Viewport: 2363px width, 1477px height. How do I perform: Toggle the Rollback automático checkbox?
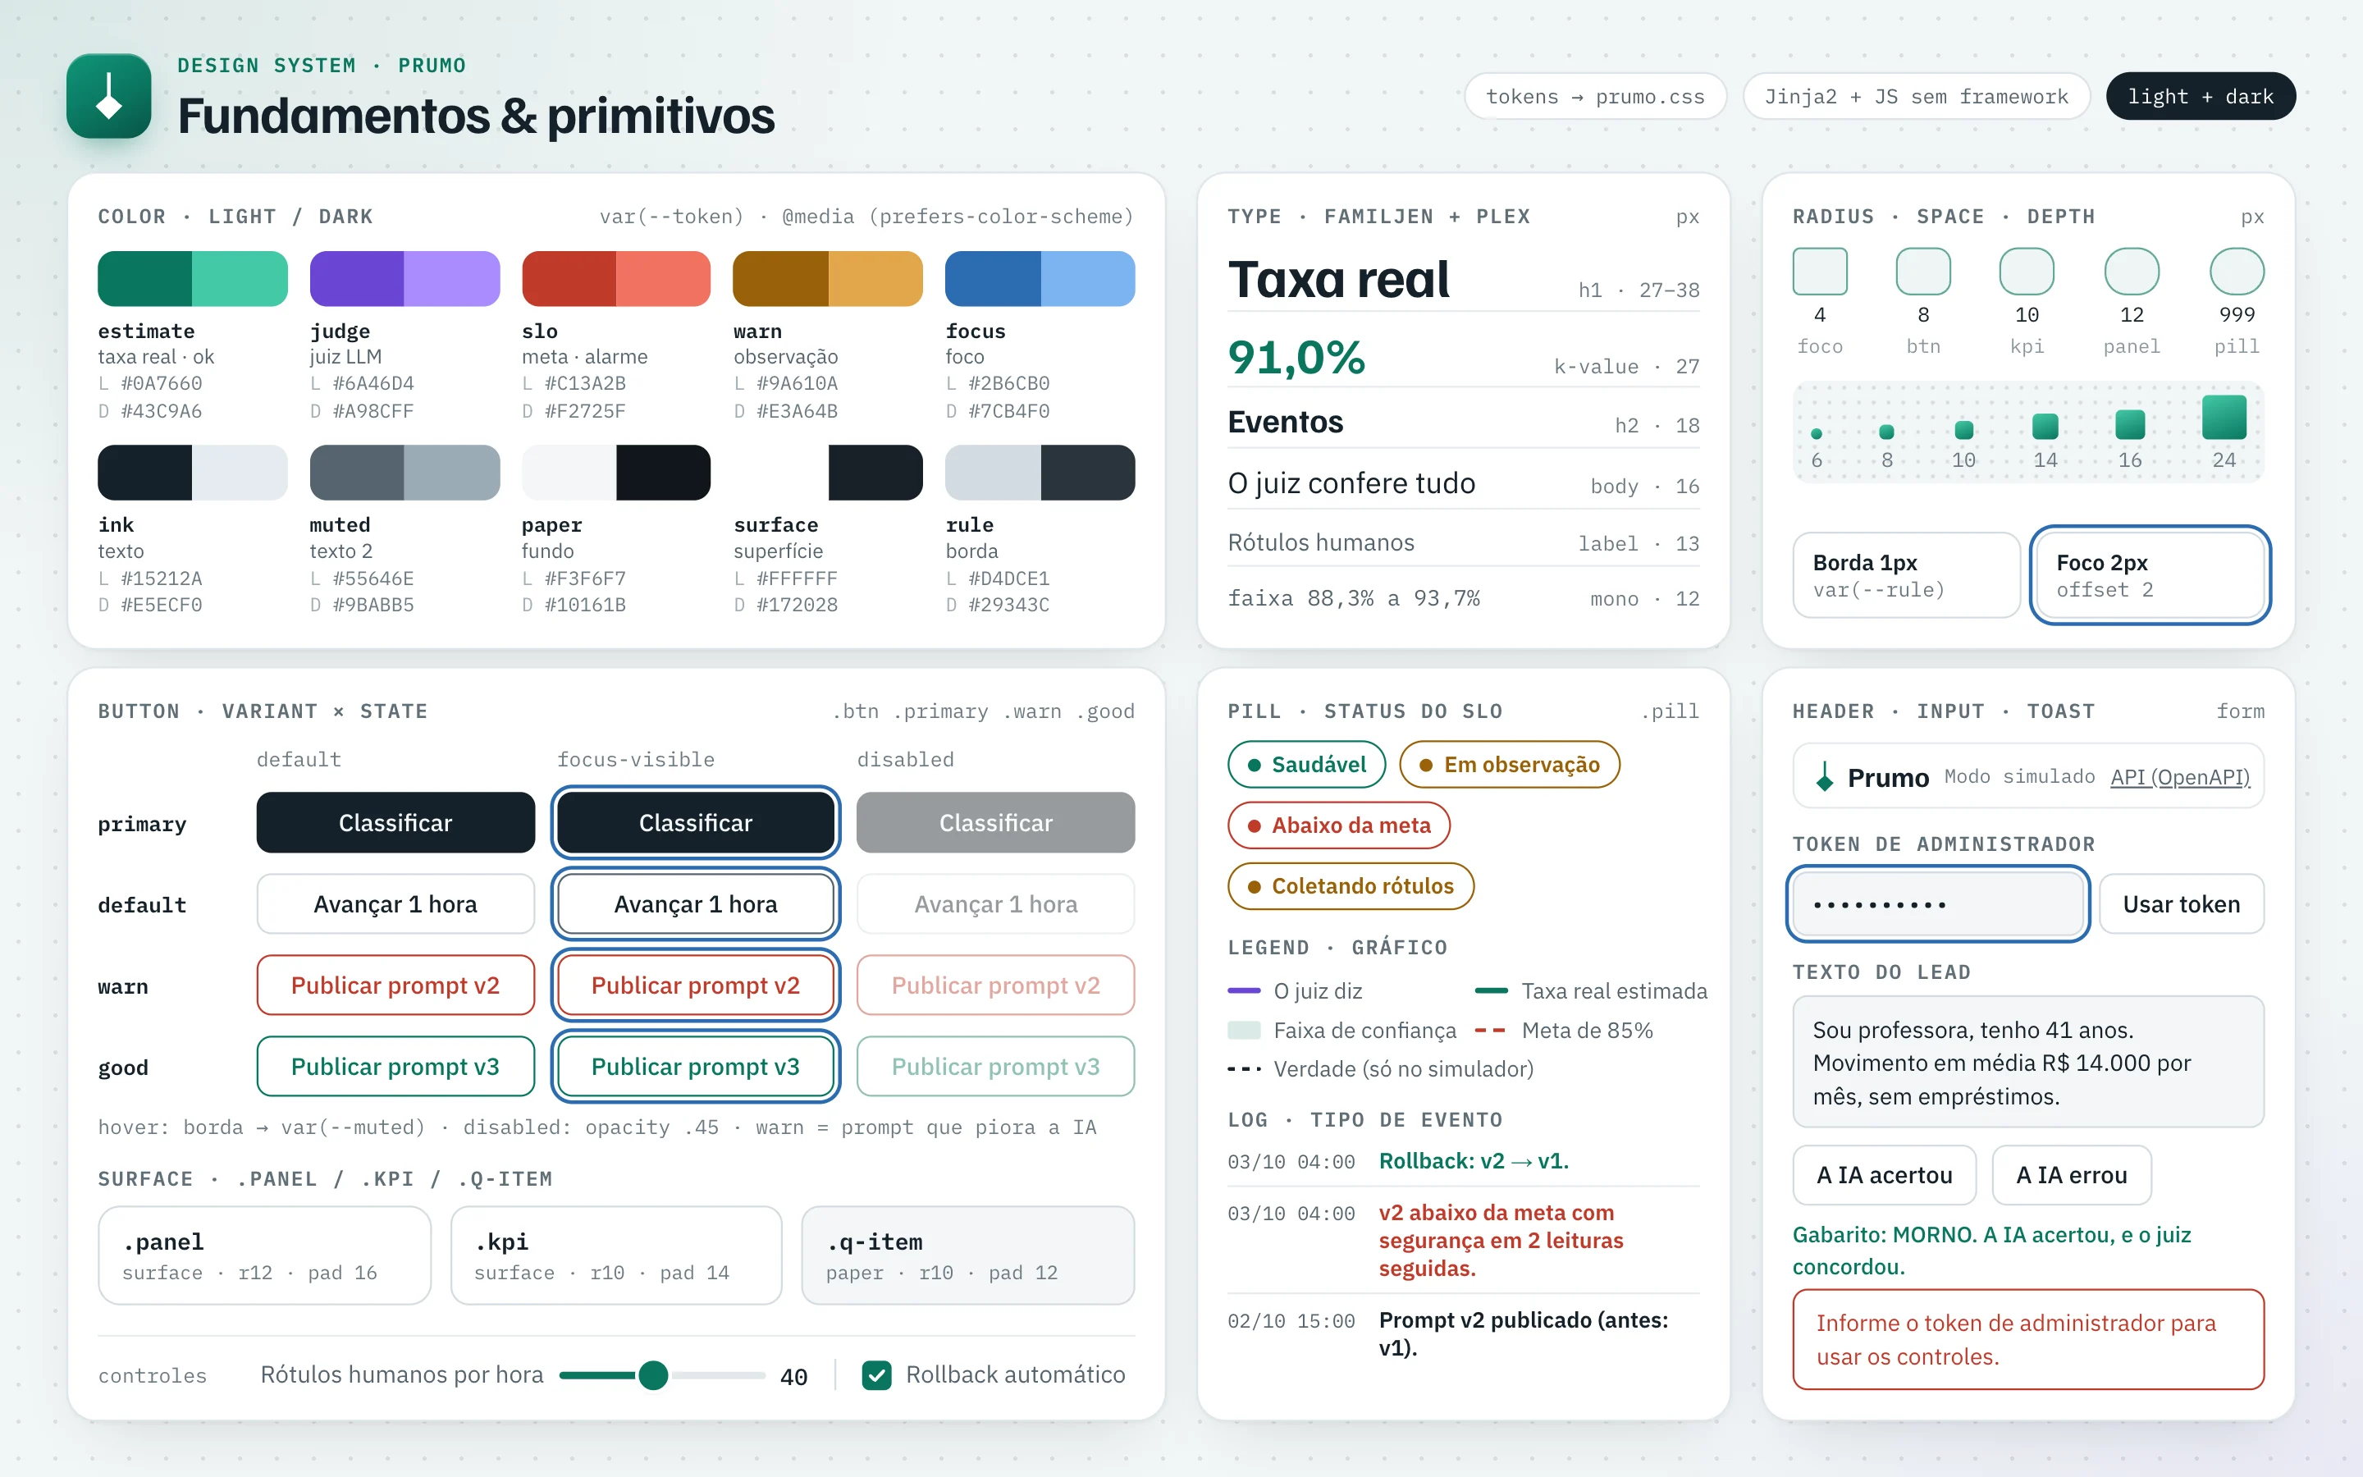[x=876, y=1374]
